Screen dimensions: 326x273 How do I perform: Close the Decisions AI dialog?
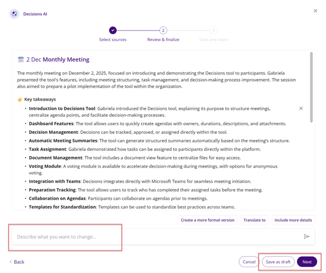pyautogui.click(x=315, y=11)
